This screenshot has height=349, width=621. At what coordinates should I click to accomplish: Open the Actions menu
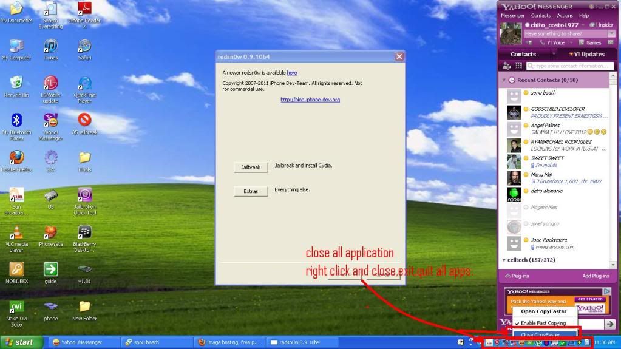(x=565, y=16)
